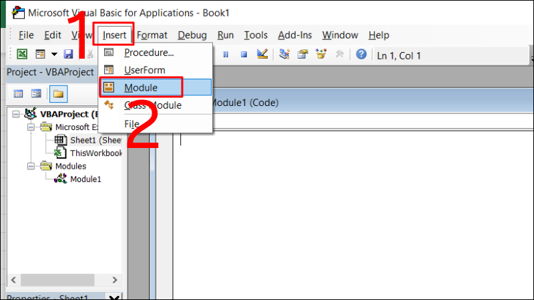Open the Add-Ins menu
The height and width of the screenshot is (300, 534).
294,35
